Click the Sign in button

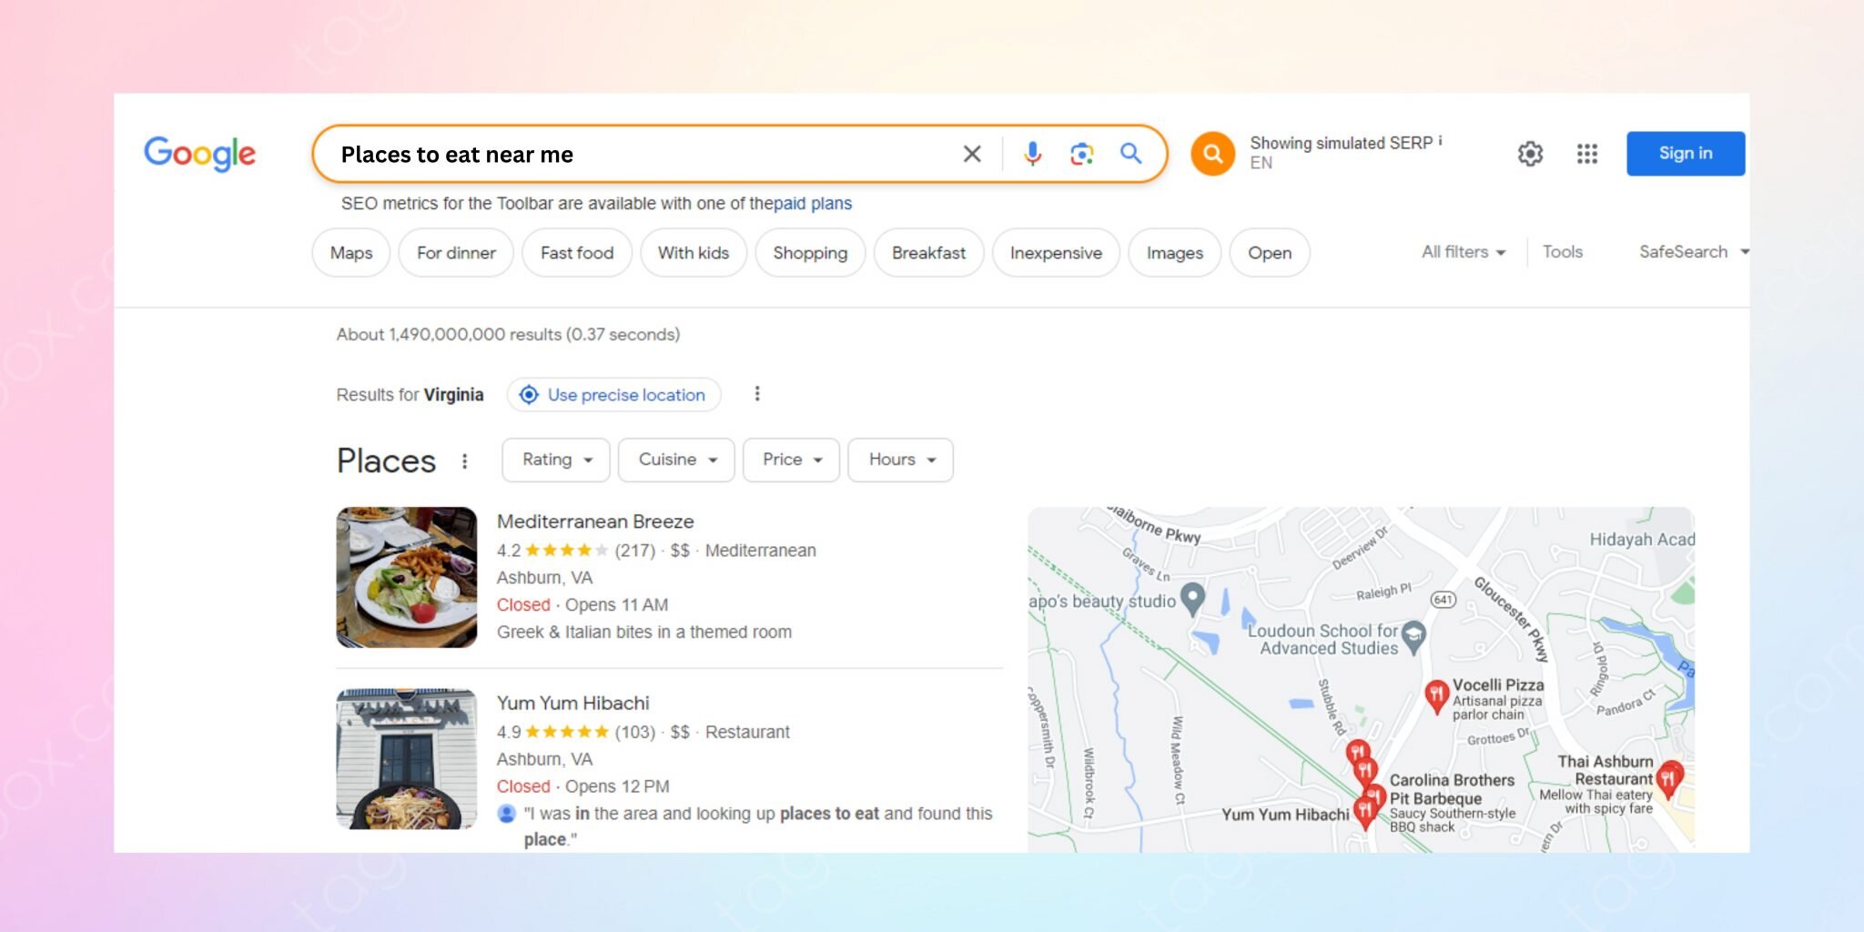pyautogui.click(x=1685, y=154)
